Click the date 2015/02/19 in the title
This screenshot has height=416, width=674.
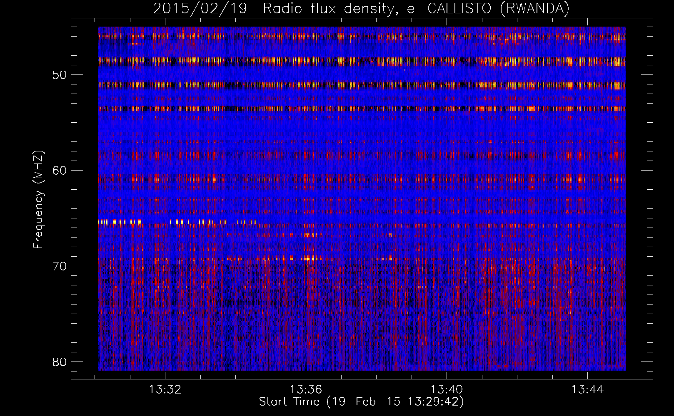pyautogui.click(x=200, y=8)
